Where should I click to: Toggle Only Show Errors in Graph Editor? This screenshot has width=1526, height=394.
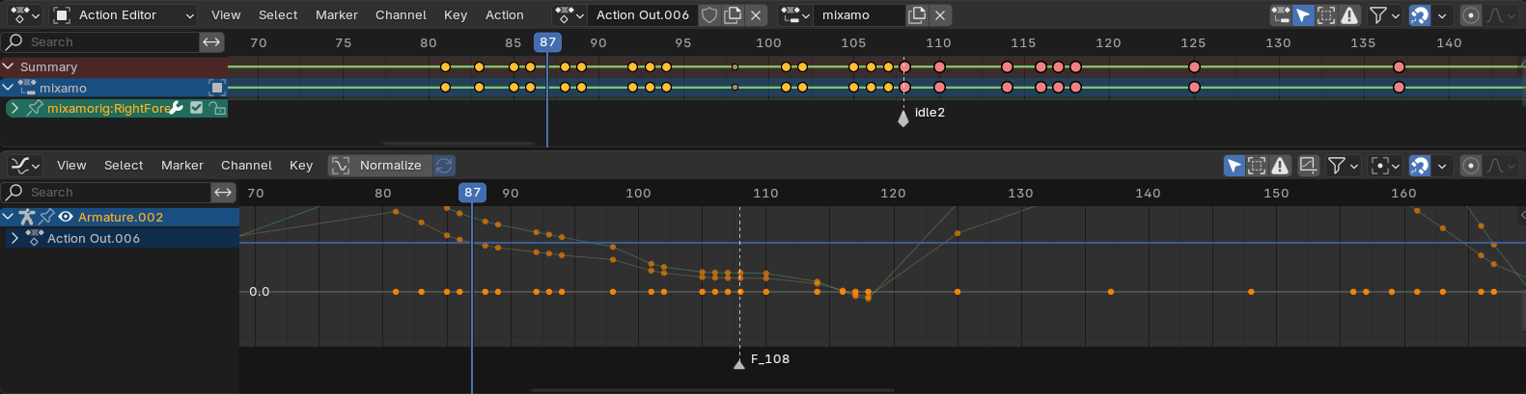click(x=1280, y=165)
